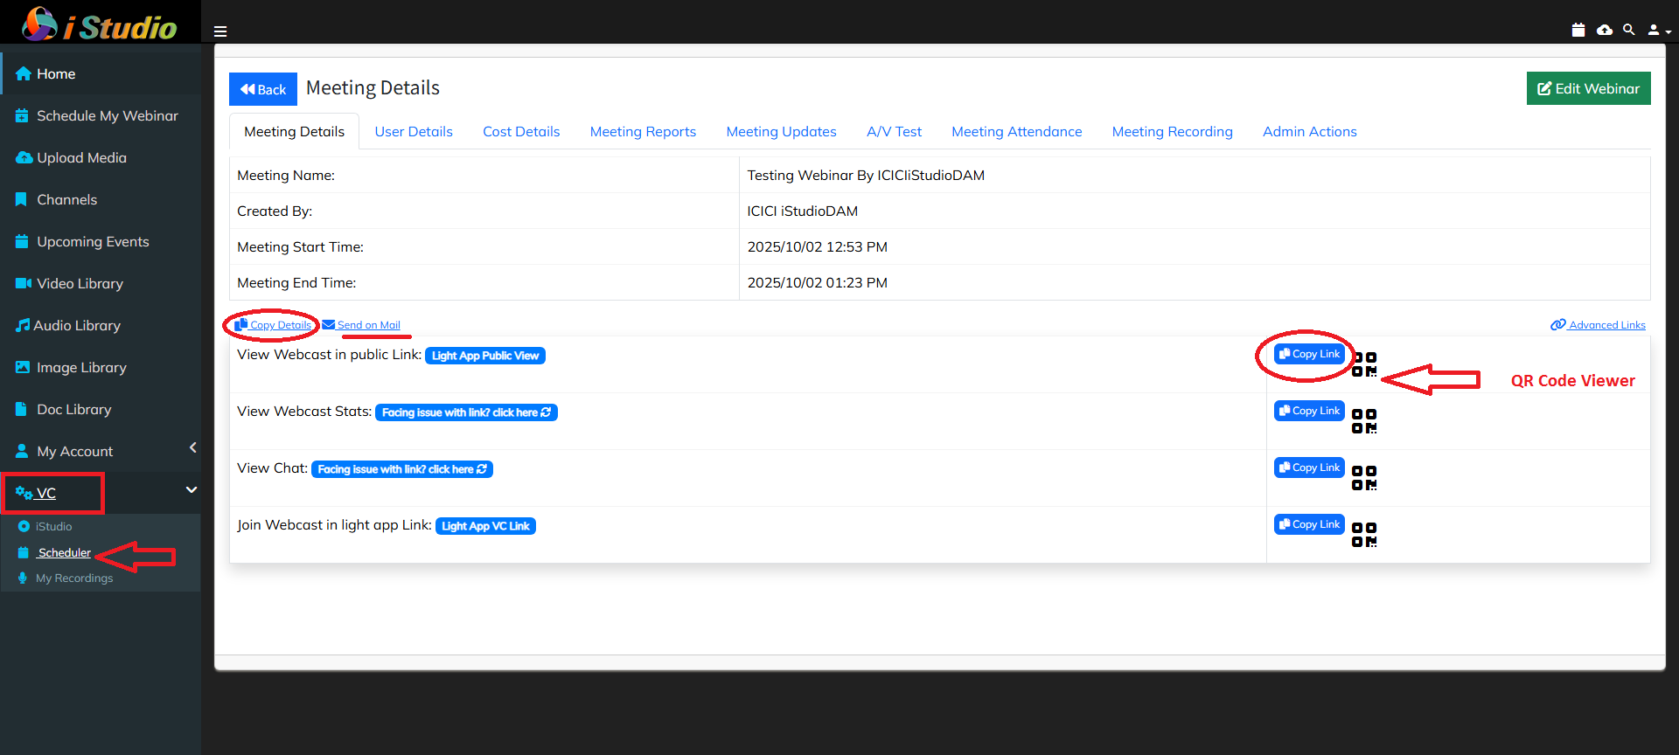This screenshot has width=1679, height=755.
Task: Click the Edit Webinar button
Action: [x=1588, y=88]
